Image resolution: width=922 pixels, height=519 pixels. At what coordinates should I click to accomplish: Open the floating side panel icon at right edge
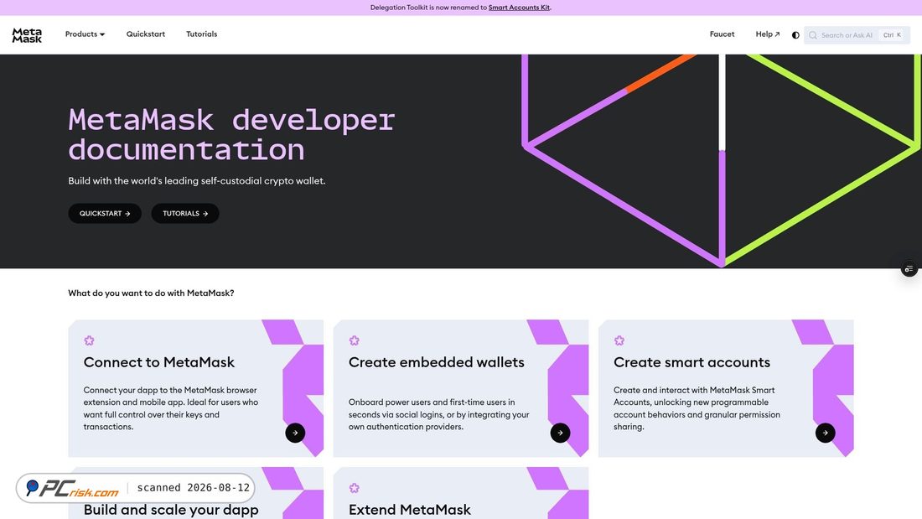[x=909, y=269]
